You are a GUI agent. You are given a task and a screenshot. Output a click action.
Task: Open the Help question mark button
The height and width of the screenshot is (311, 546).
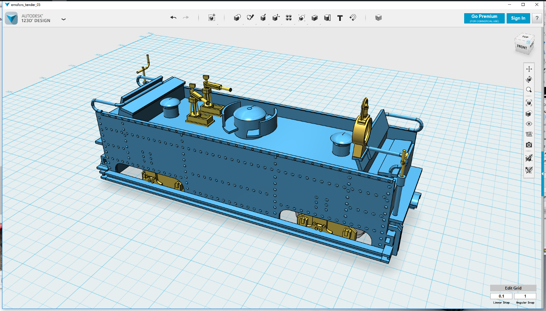pyautogui.click(x=536, y=18)
